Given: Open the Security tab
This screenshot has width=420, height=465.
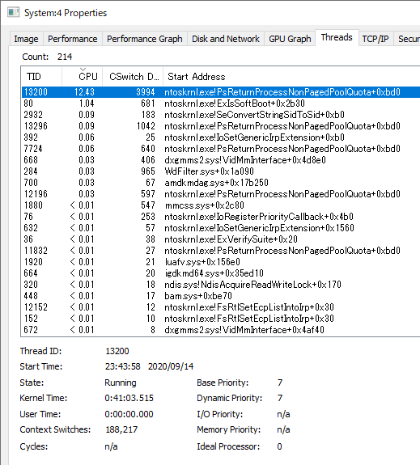Looking at the screenshot, I should tap(407, 39).
